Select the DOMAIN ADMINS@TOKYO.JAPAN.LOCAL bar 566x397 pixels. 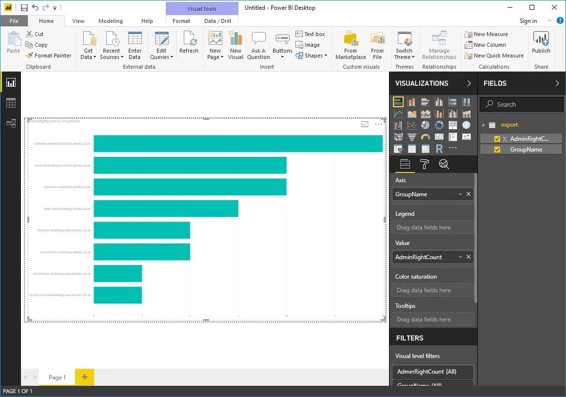[238, 144]
